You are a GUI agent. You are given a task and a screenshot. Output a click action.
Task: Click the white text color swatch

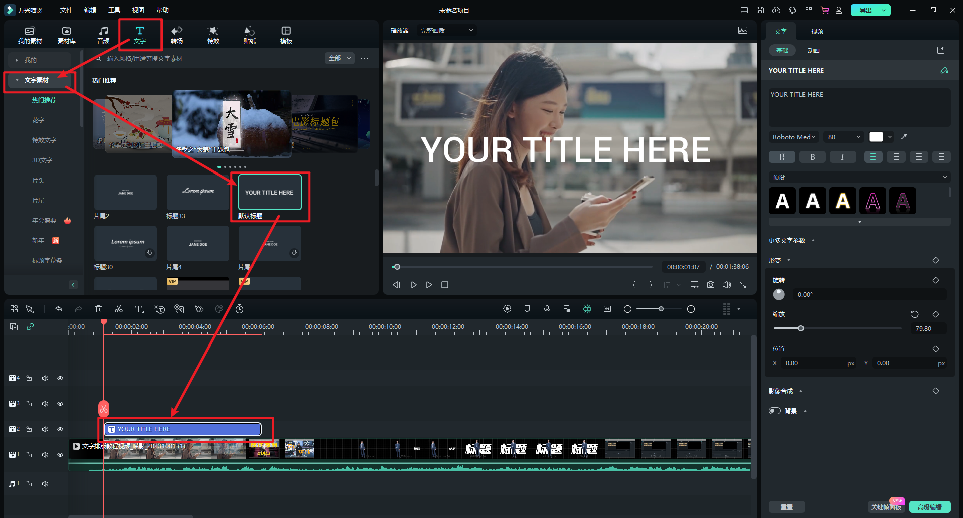[876, 137]
